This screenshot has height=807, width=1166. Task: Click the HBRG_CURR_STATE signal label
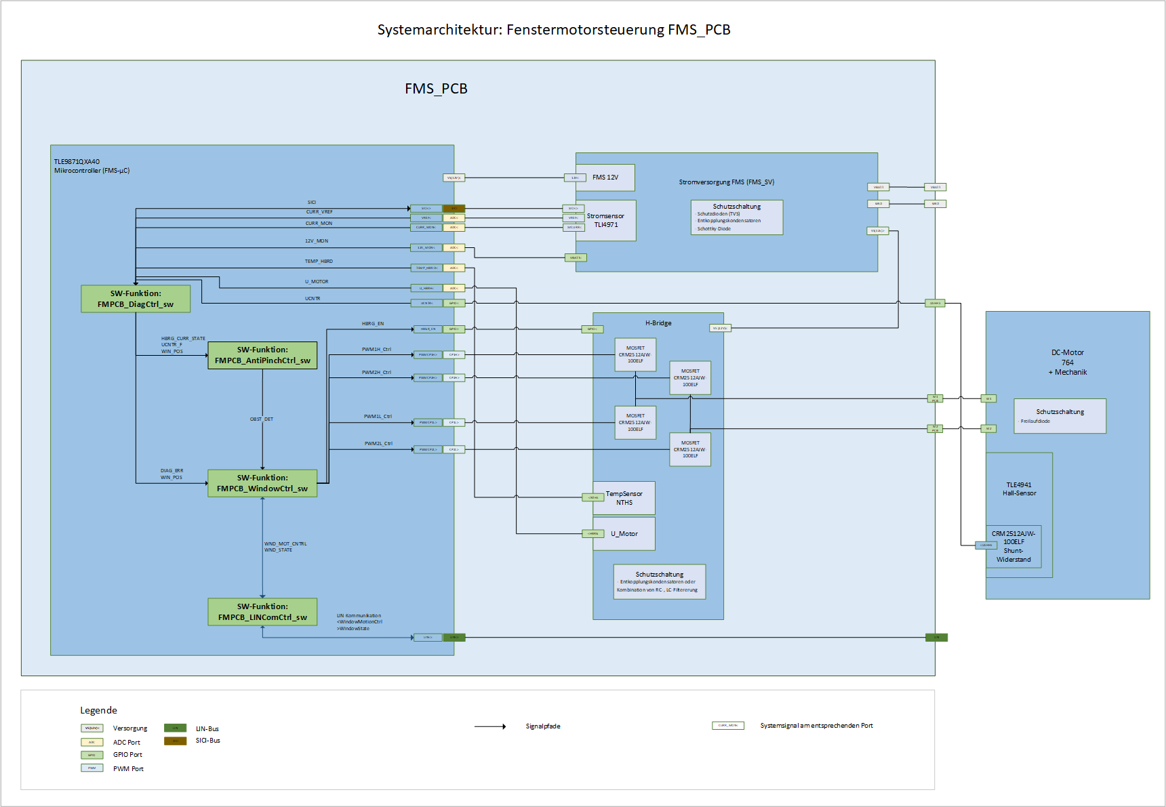point(183,338)
